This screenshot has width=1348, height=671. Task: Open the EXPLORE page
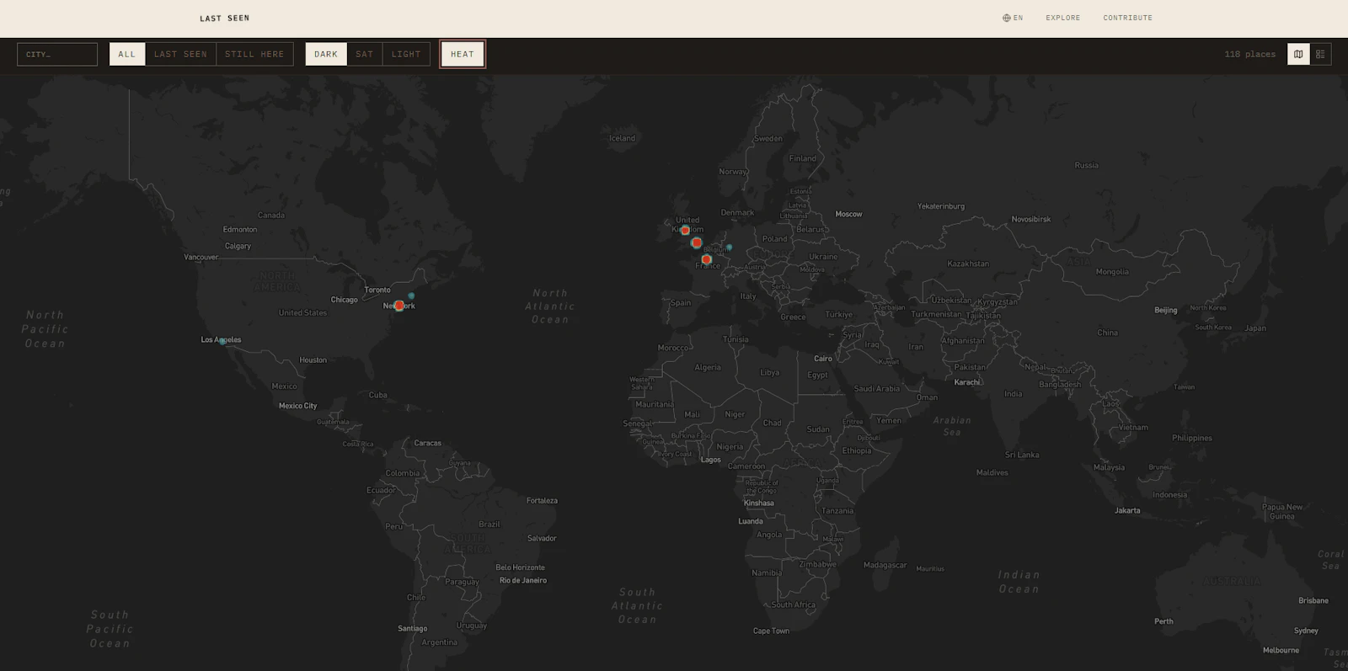tap(1063, 18)
